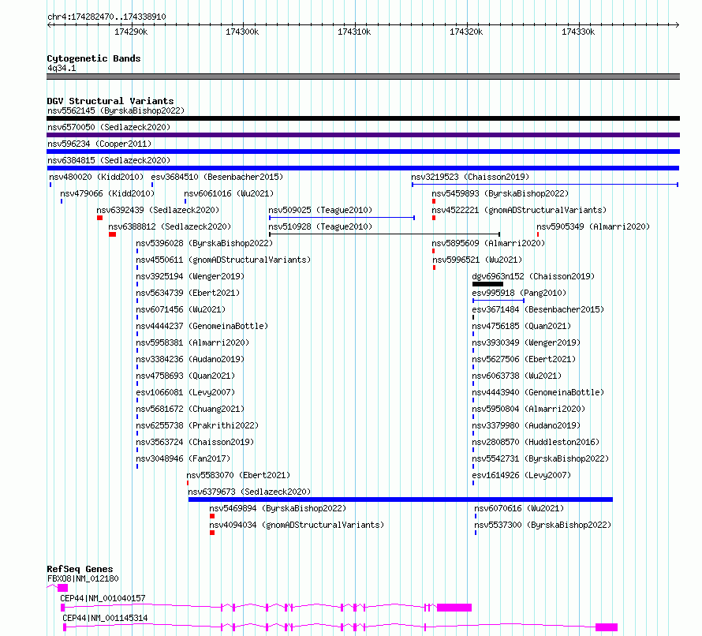This screenshot has width=702, height=636.
Task: Click the esv995918 (Pang2010) blue span
Action: (x=498, y=301)
